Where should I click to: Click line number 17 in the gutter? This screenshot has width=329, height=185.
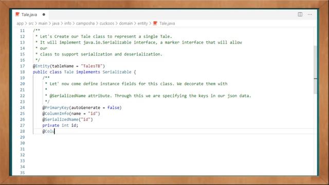click(x=23, y=66)
